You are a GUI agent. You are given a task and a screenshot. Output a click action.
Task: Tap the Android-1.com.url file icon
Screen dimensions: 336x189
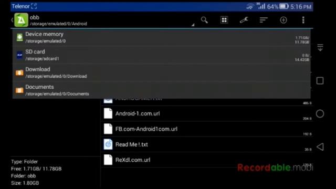pyautogui.click(x=108, y=113)
